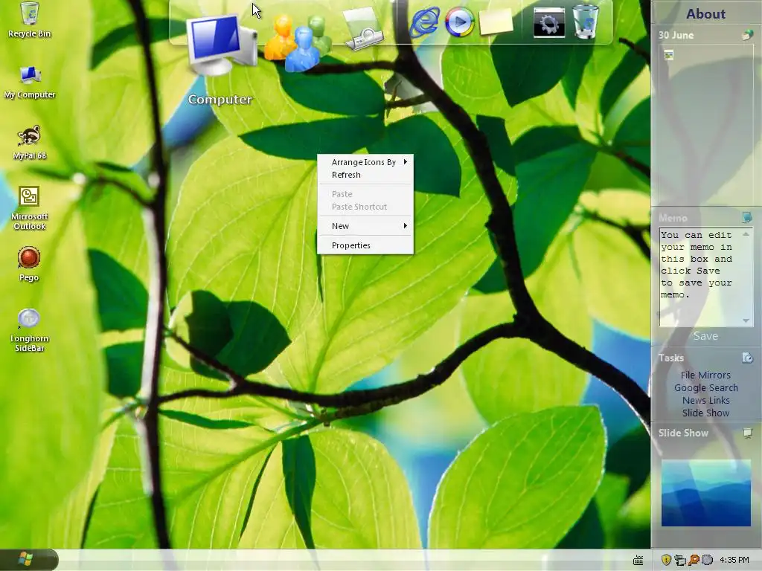
Task: Open Microsoft Outlook desktop shortcut
Action: coord(29,208)
